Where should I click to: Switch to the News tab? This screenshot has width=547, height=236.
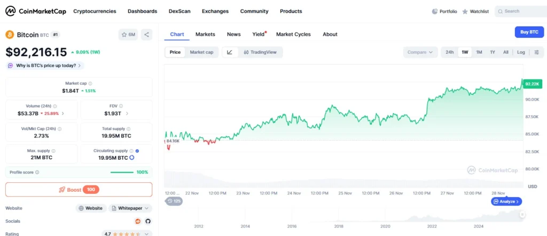pyautogui.click(x=234, y=34)
